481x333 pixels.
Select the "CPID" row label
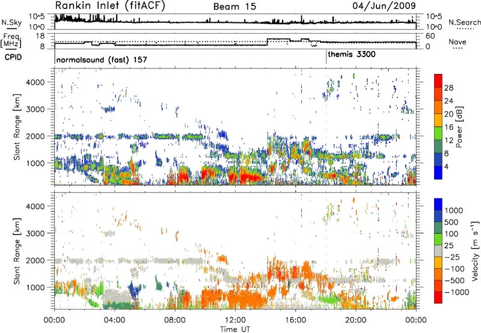tap(13, 57)
